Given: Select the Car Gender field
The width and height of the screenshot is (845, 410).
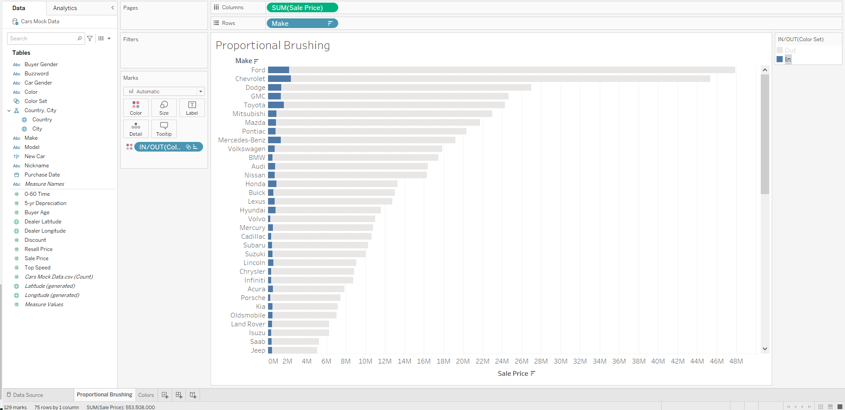Looking at the screenshot, I should pyautogui.click(x=38, y=83).
